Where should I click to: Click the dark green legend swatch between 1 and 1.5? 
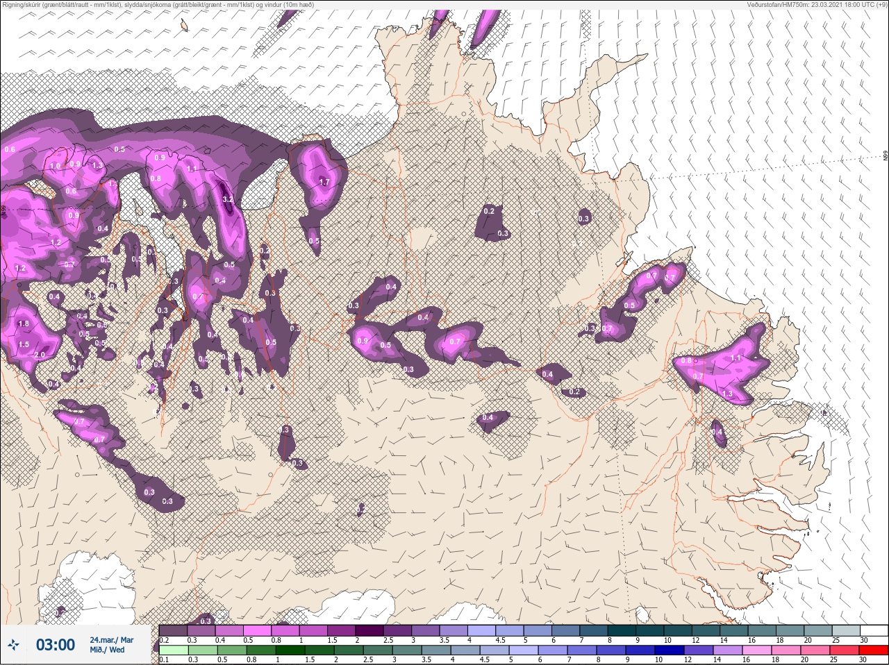tap(290, 649)
